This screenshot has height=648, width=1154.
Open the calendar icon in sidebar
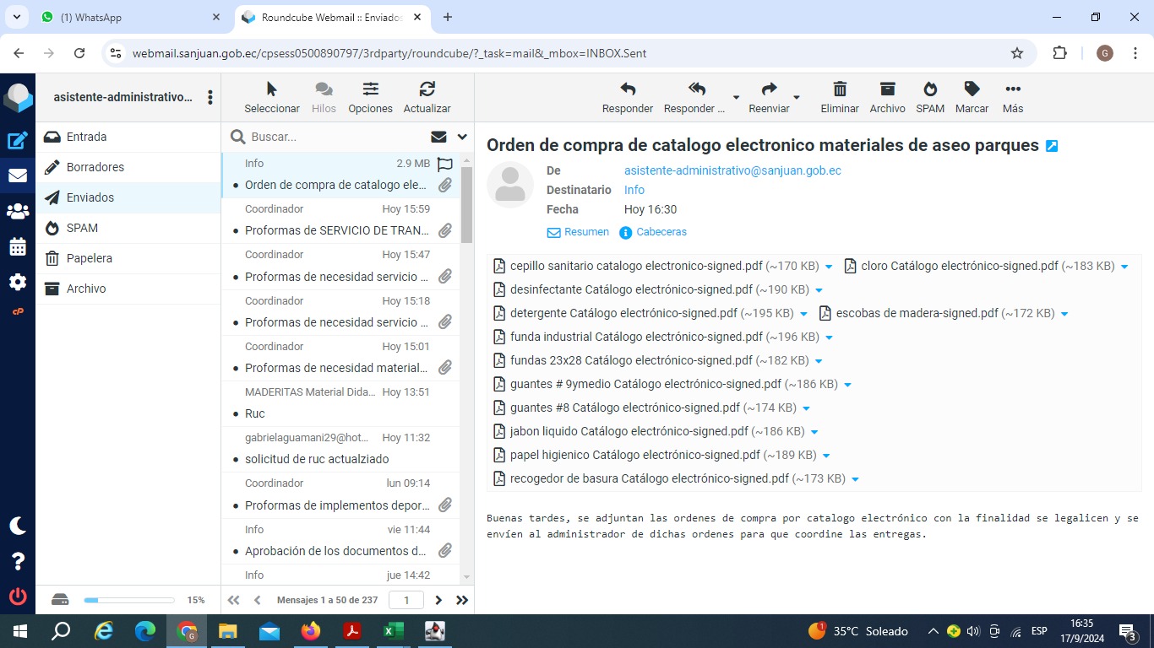pos(18,247)
